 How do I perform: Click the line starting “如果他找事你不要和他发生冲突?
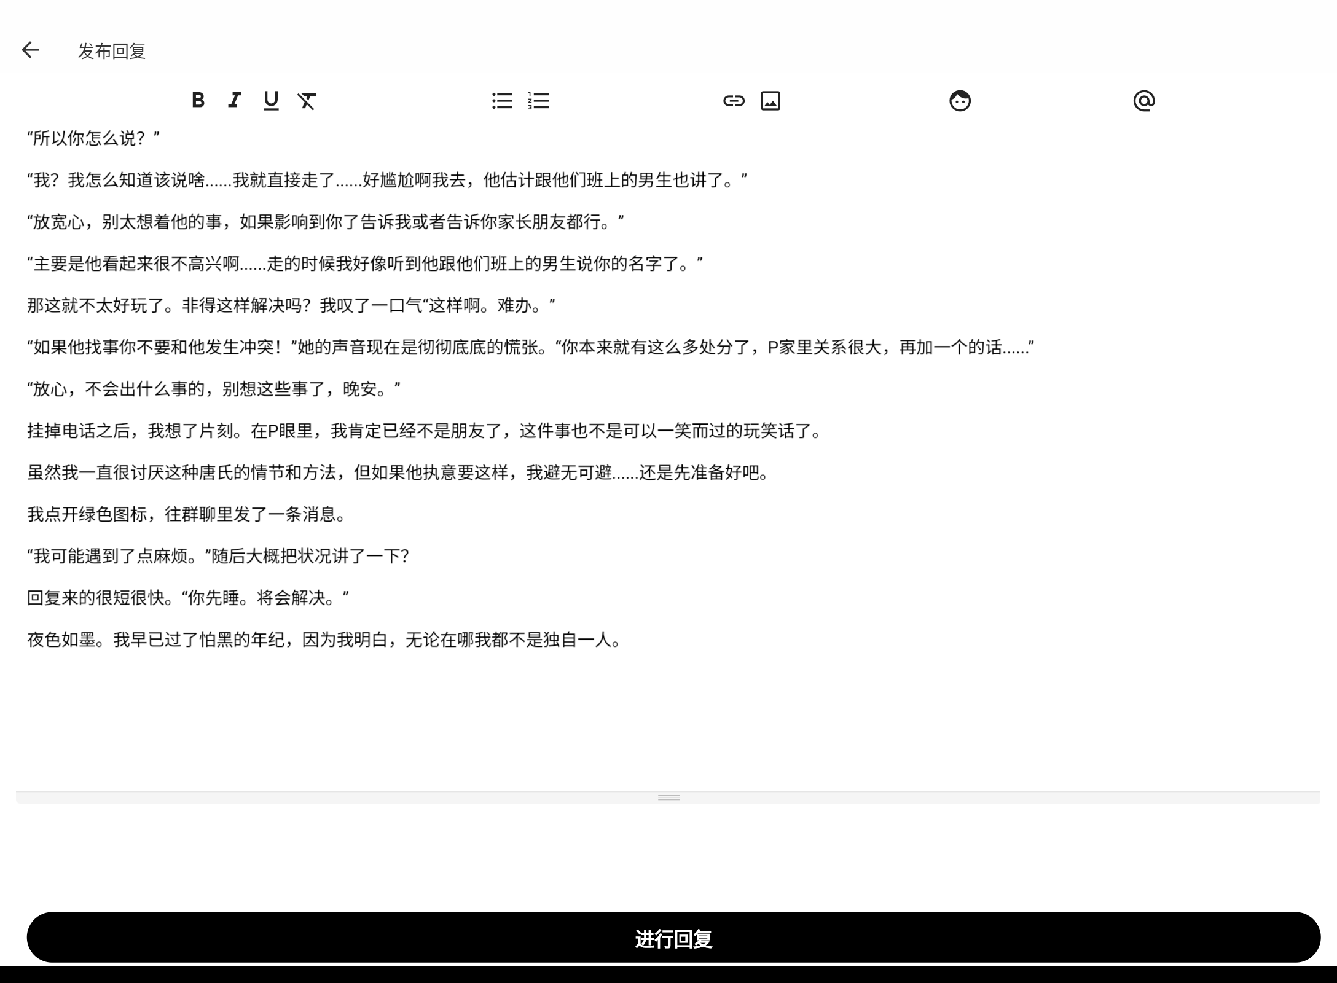click(531, 347)
